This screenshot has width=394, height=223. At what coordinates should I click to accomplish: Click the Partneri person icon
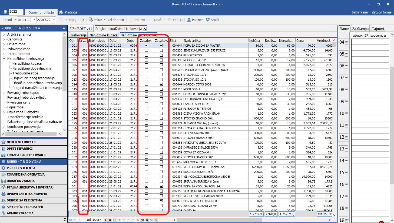(189, 20)
